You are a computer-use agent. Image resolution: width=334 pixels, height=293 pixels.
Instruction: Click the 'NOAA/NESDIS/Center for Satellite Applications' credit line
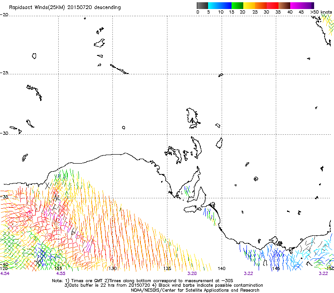(x=195, y=290)
